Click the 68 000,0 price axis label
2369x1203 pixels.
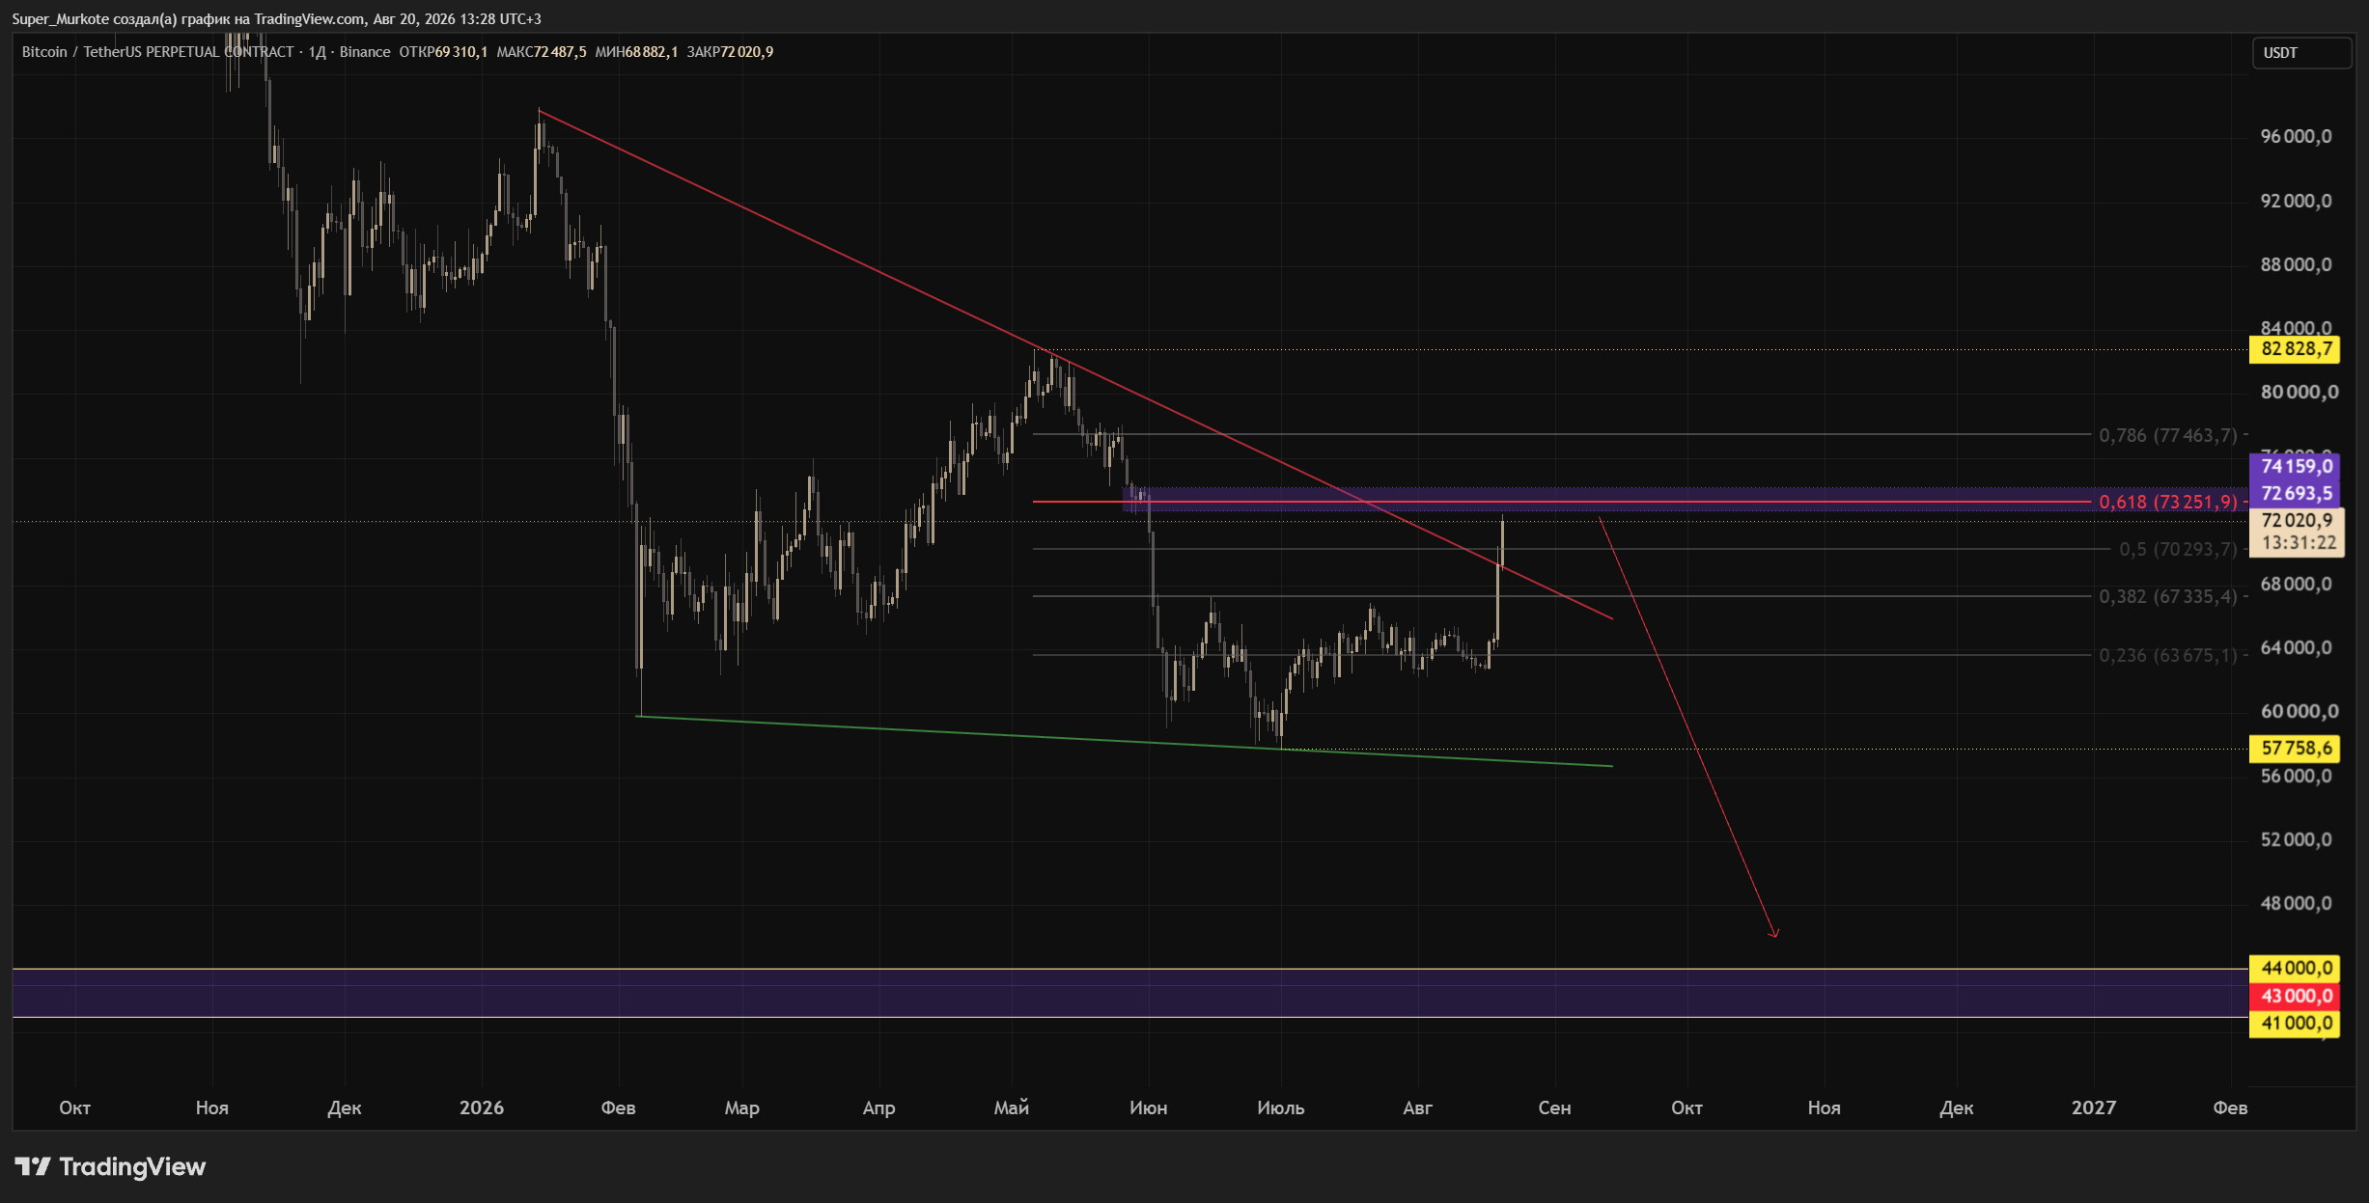(x=2296, y=584)
